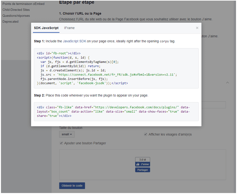Click the Obtenir le code button
The height and width of the screenshot is (194, 237).
pos(72,186)
